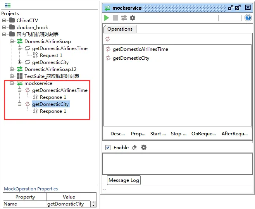Image resolution: width=255 pixels, height=209 pixels.
Task: Expand the DomesticAirlineSoap12 interface
Action: pyautogui.click(x=12, y=69)
